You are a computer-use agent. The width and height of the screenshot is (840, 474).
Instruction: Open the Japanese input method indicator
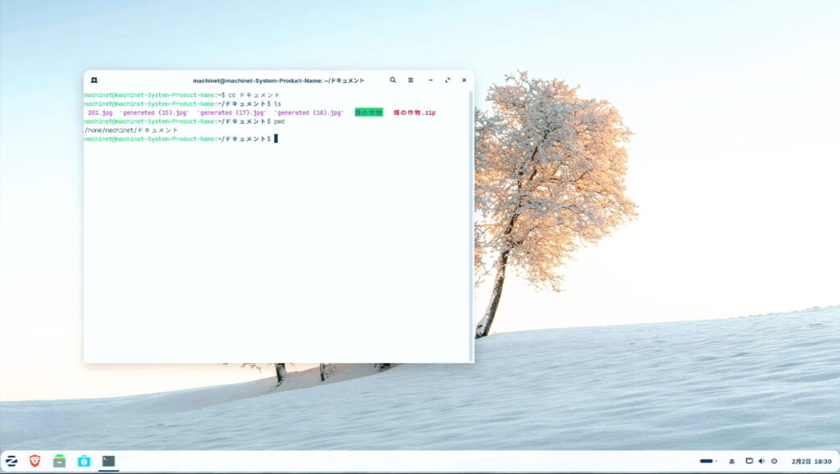[732, 461]
